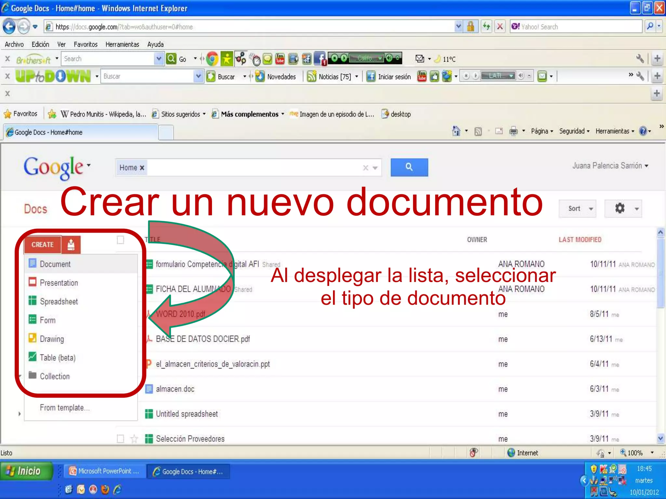Open the Favoritos menu in menu bar

(x=86, y=44)
